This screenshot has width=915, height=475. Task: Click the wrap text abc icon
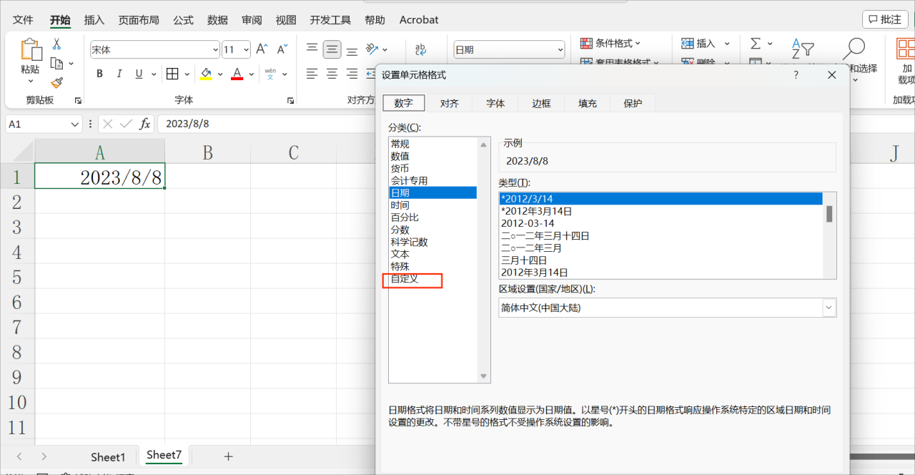[420, 49]
